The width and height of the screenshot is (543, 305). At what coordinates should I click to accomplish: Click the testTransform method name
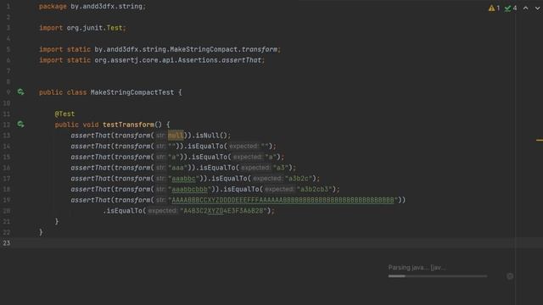click(128, 125)
